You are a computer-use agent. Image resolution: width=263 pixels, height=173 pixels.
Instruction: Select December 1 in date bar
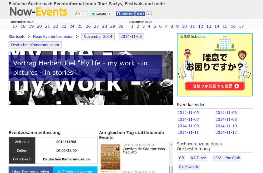tap(132, 26)
